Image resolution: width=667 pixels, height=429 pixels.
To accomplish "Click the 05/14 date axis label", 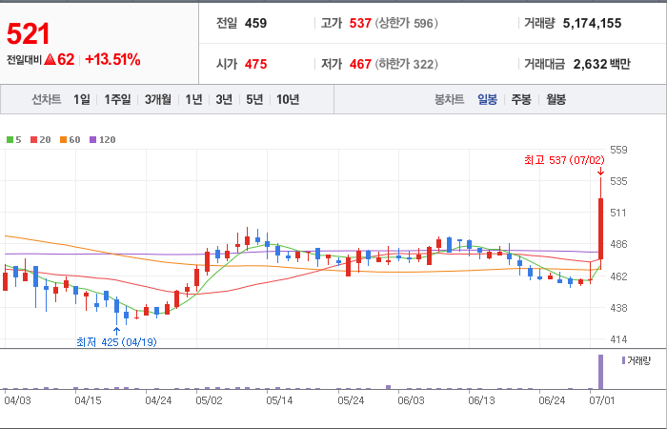I will (279, 401).
